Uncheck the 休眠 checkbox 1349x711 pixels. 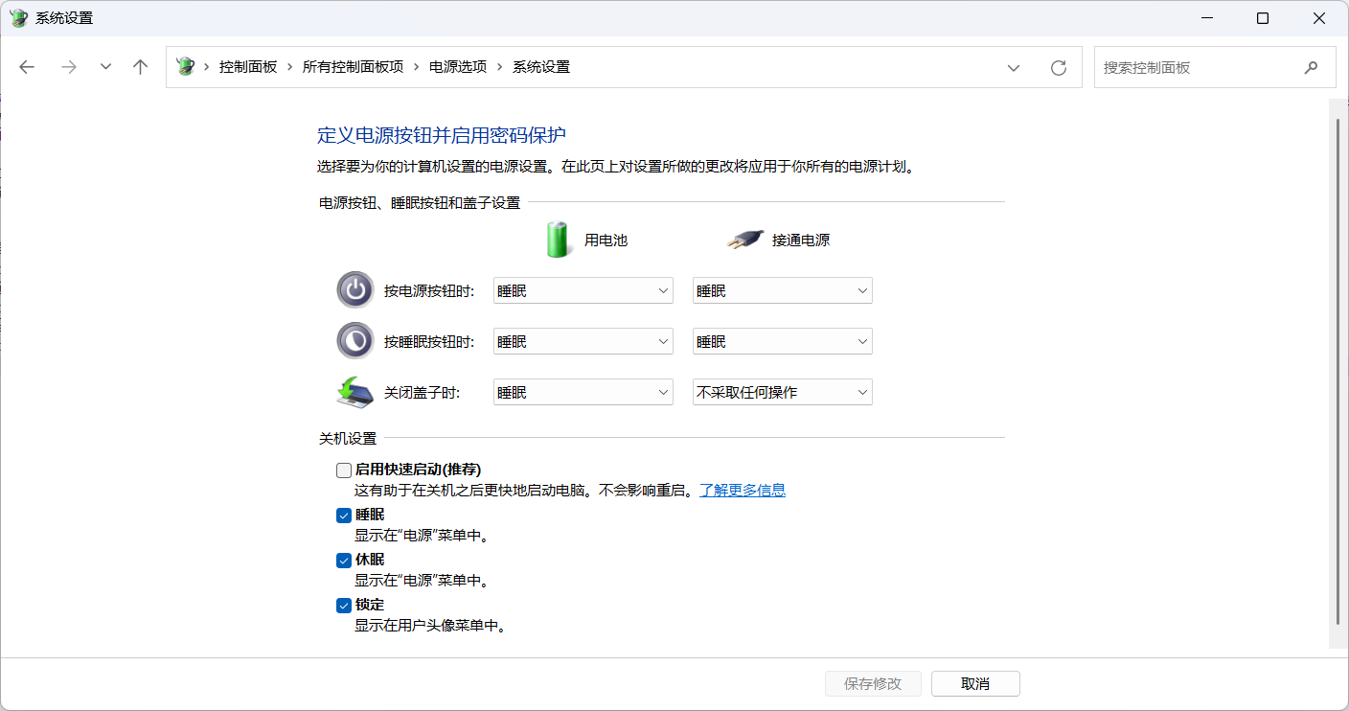tap(344, 561)
